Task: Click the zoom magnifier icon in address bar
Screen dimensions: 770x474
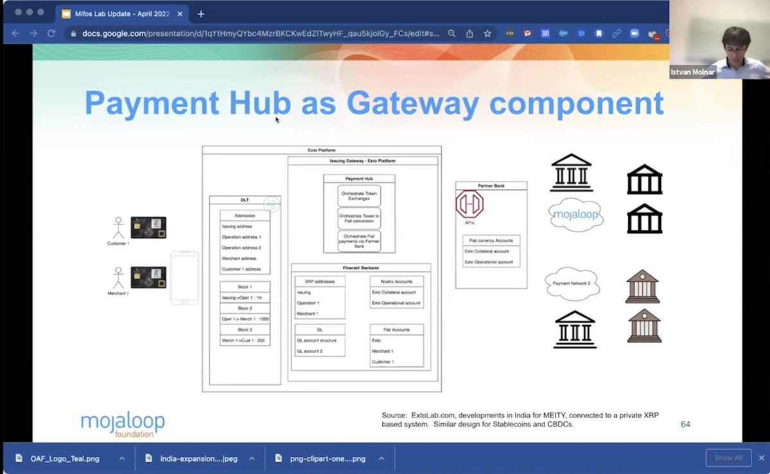Action: tap(451, 33)
